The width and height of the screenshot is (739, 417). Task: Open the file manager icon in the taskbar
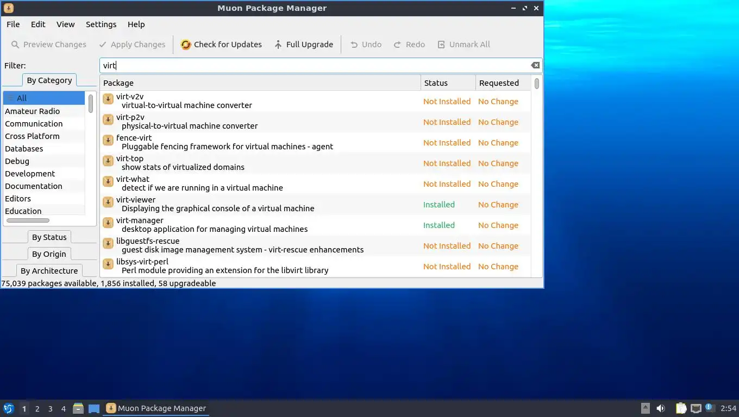pos(78,408)
